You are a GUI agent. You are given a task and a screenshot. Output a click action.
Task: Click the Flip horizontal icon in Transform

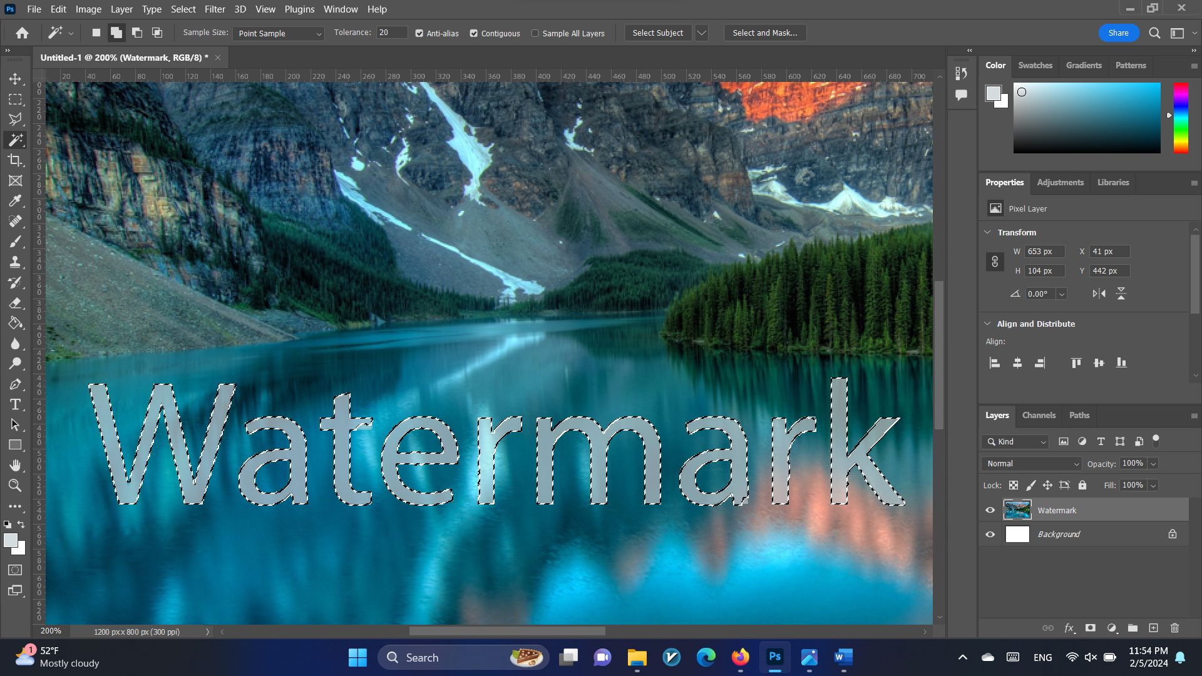coord(1099,294)
